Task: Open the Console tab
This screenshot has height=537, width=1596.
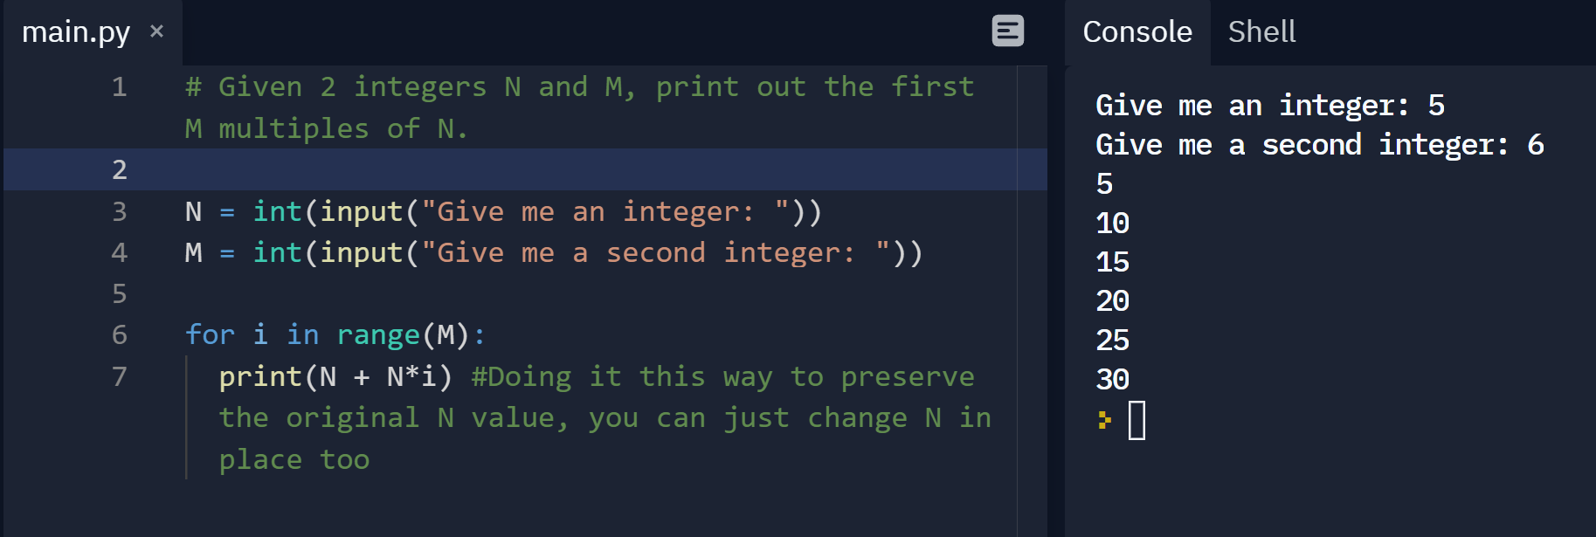Action: click(1137, 32)
